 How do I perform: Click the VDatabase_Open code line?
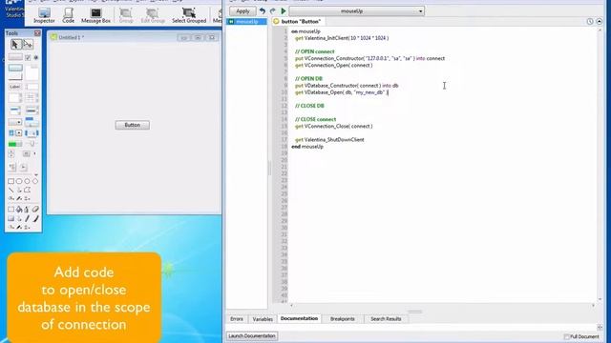[x=342, y=92]
